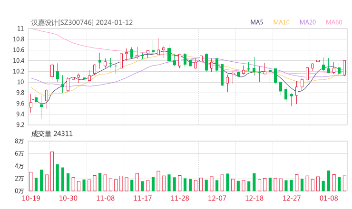The image size is (352, 209).
Task: Click the 11-08 date axis label
Action: [105, 198]
